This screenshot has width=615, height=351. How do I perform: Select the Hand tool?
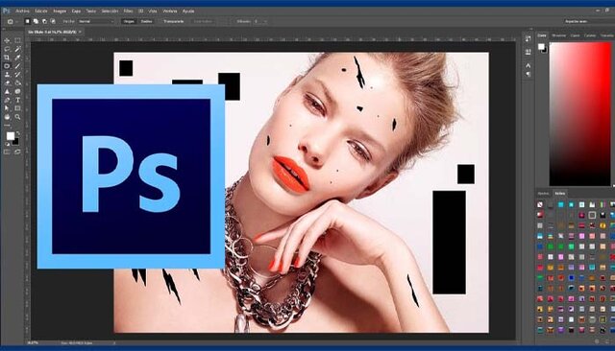pos(7,117)
